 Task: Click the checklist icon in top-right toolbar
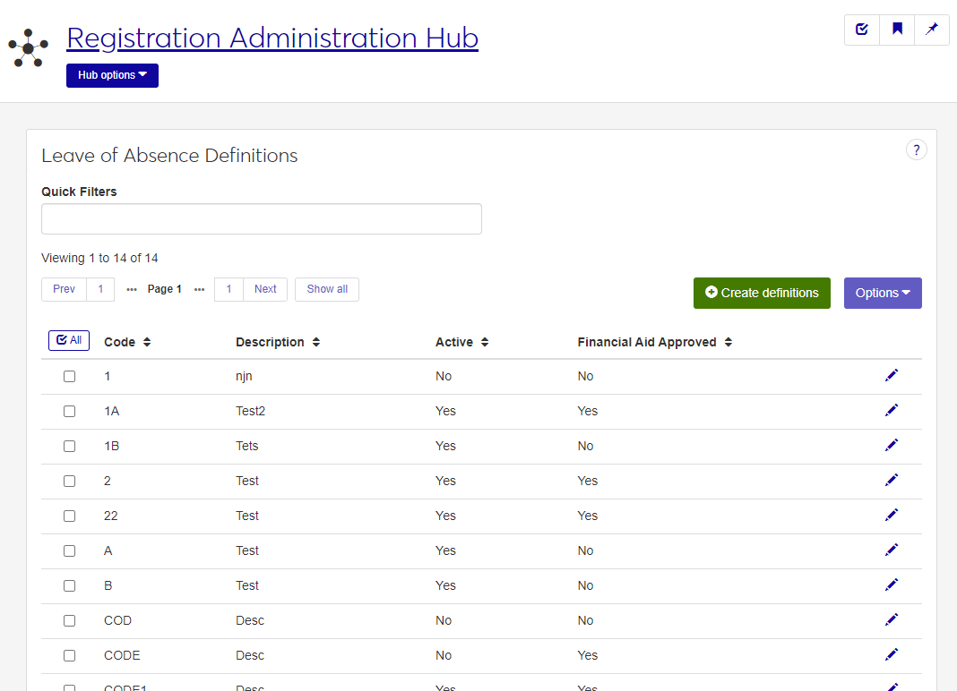coord(862,30)
